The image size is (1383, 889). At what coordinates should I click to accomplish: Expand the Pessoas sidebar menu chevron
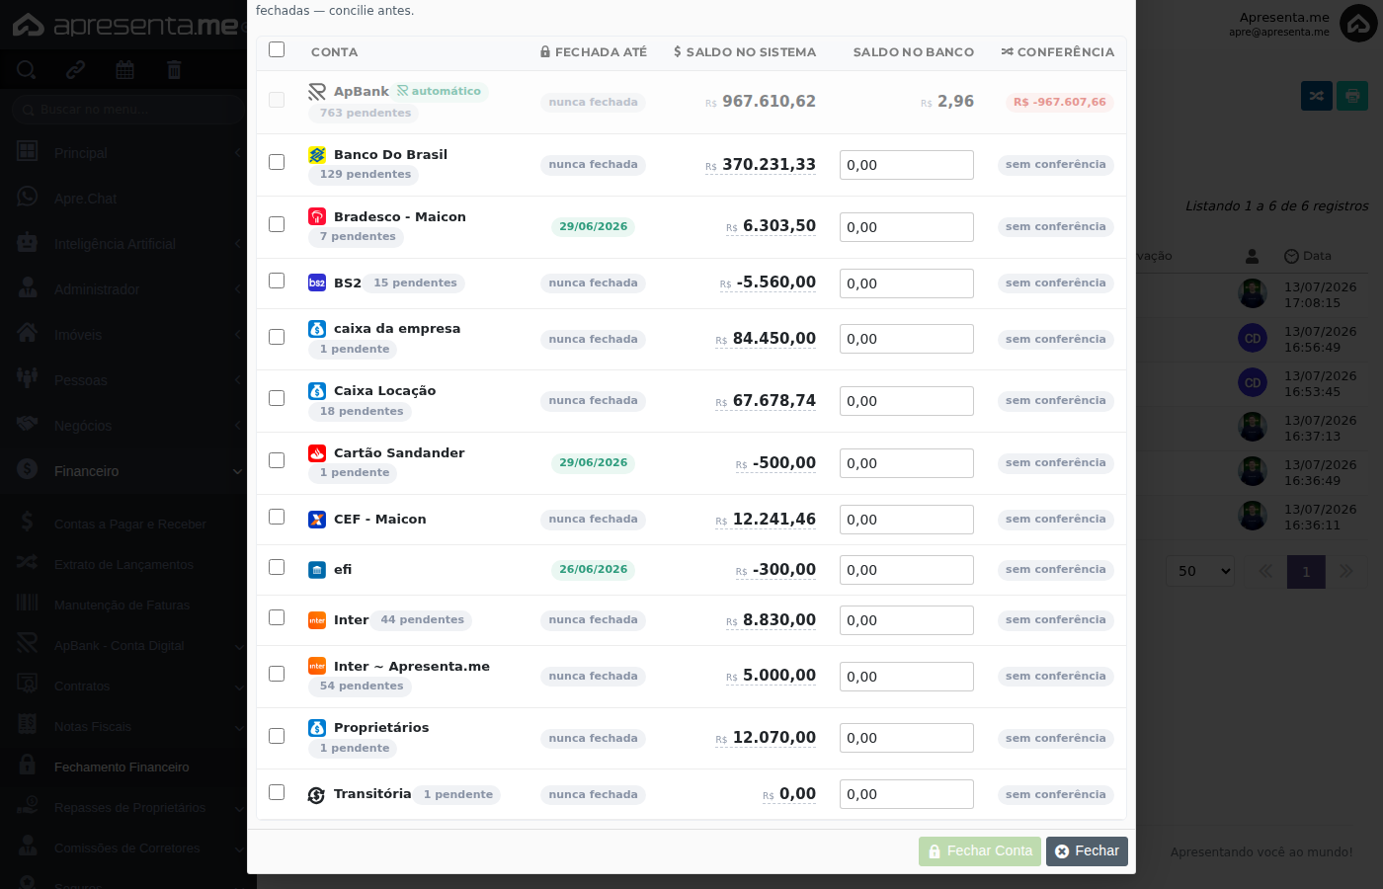click(237, 381)
